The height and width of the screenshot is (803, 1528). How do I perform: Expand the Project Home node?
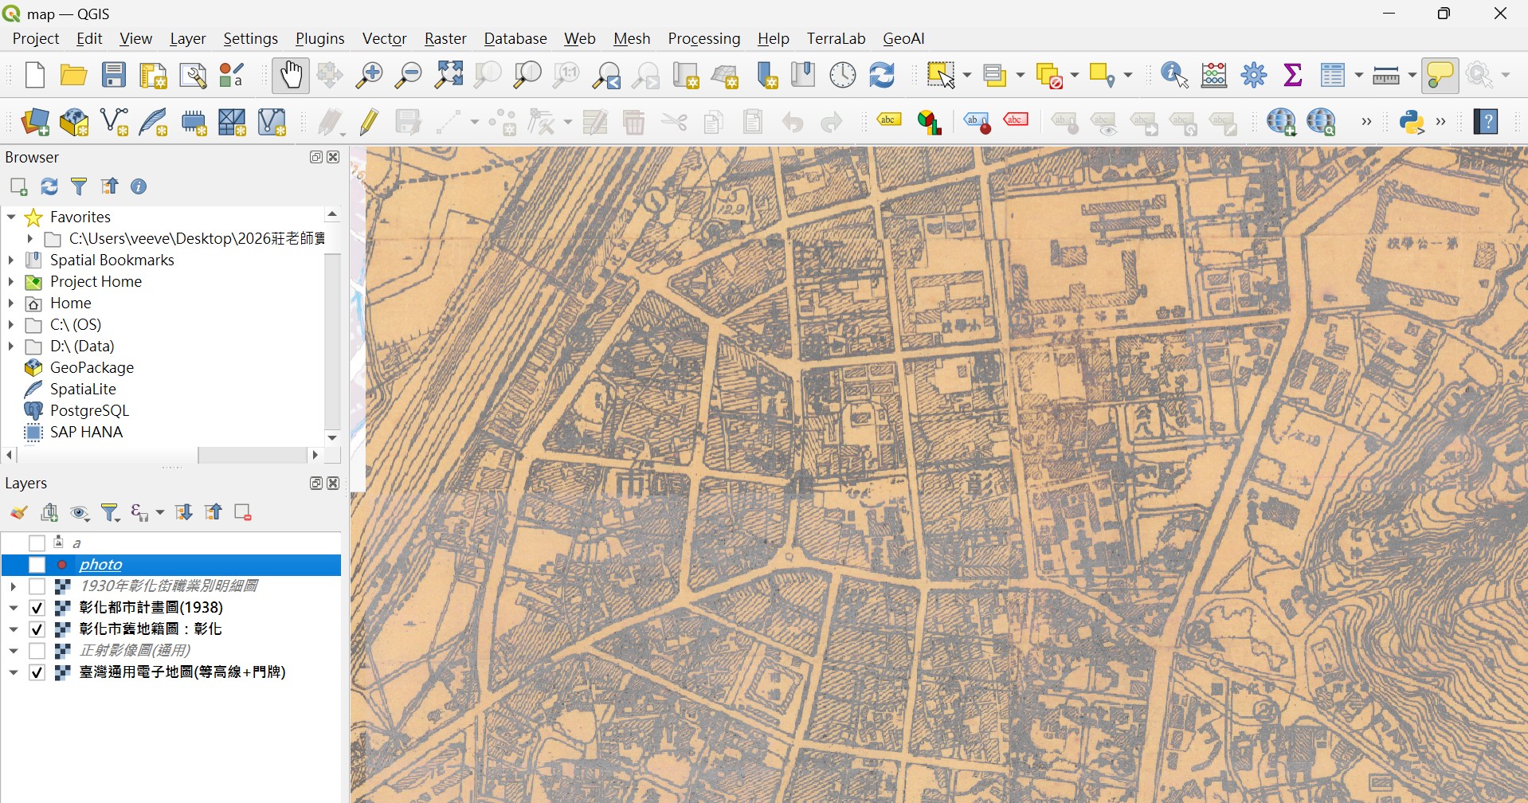click(11, 281)
